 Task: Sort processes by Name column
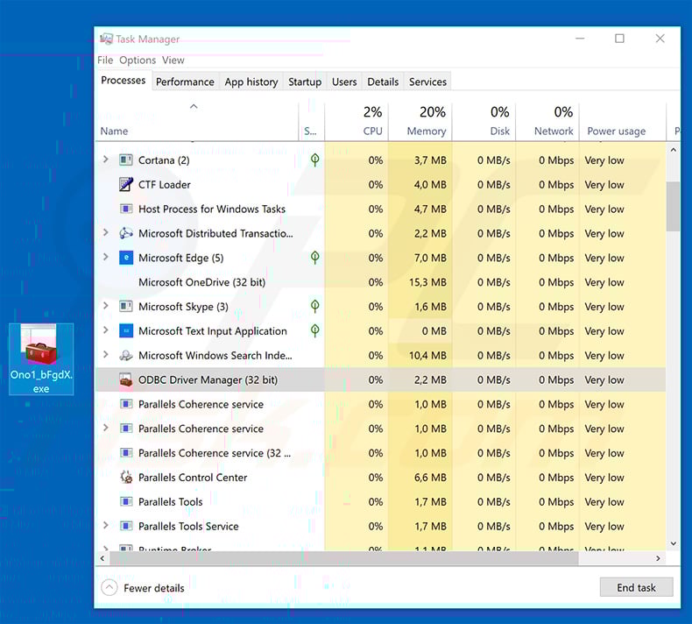[197, 122]
